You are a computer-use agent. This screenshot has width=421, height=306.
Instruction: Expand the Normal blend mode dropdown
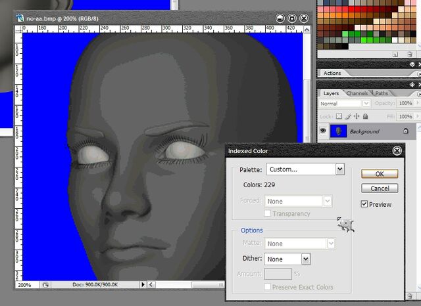tap(345, 104)
